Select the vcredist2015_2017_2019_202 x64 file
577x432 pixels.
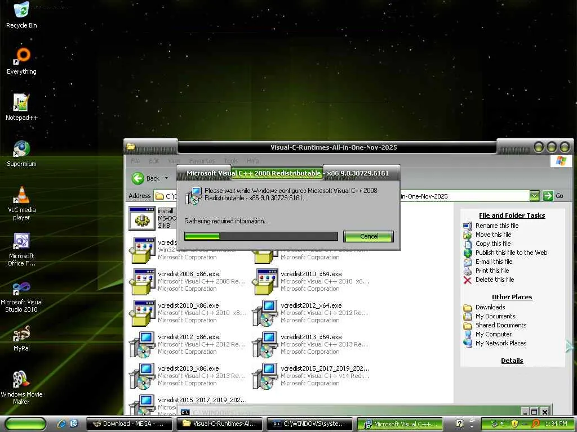311,376
